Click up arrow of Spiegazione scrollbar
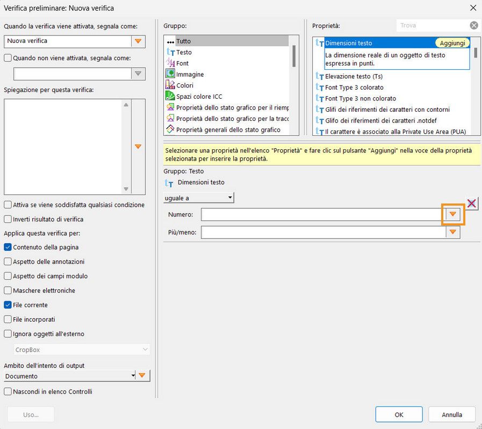This screenshot has width=482, height=429. (126, 105)
